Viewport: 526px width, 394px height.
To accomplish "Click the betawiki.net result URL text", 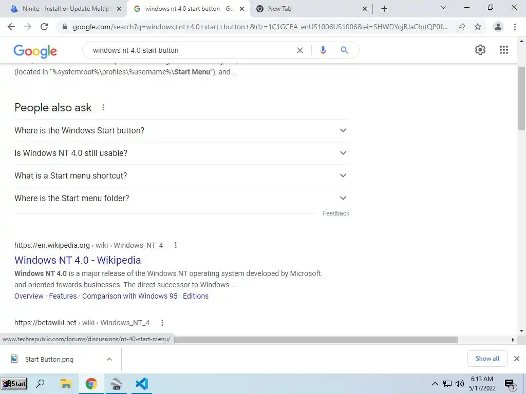I will coord(82,323).
